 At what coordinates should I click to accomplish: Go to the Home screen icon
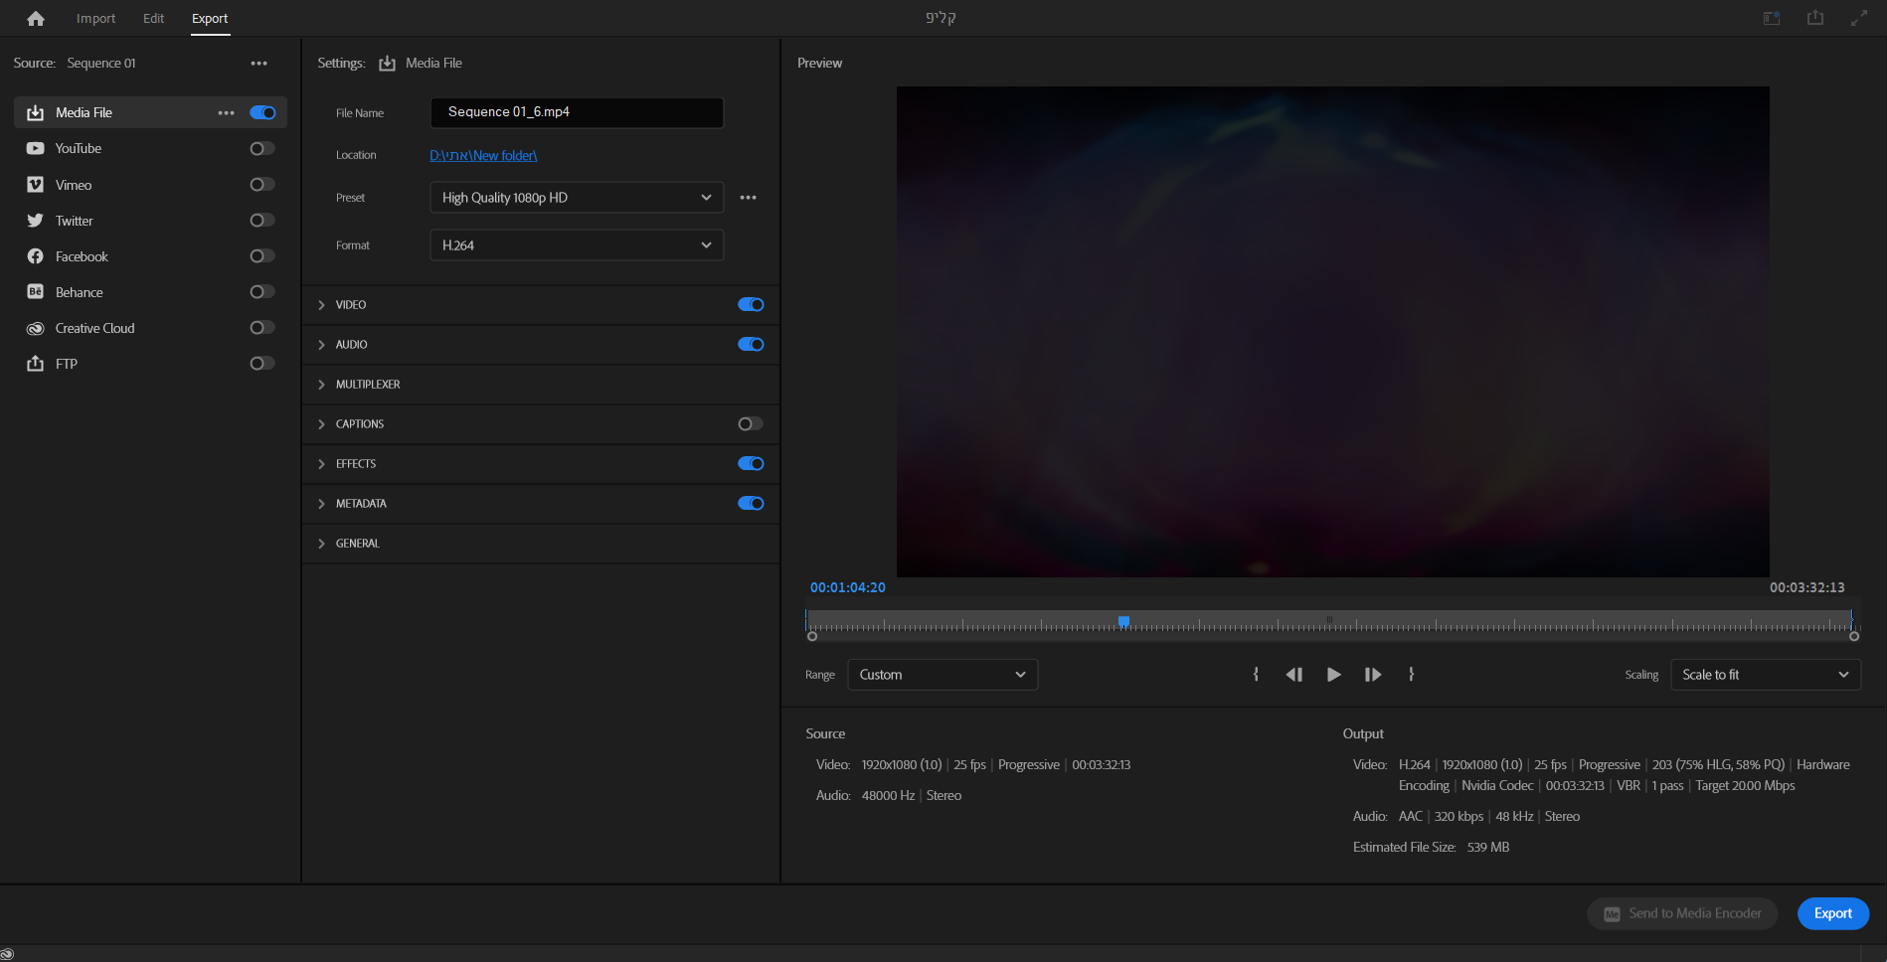click(x=36, y=18)
